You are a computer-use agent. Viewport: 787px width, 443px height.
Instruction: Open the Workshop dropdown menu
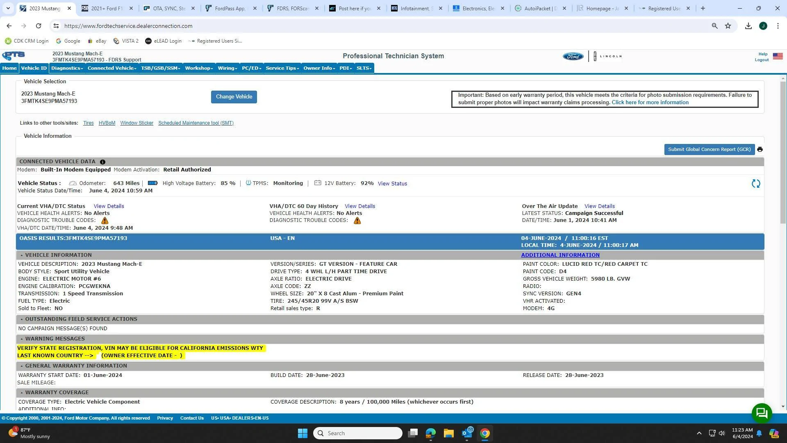click(199, 68)
